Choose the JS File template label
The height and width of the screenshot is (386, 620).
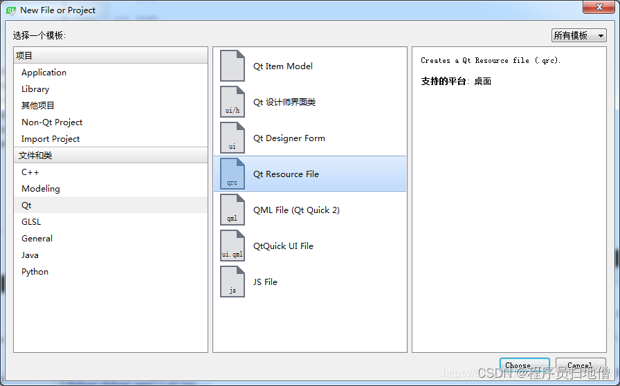point(265,282)
